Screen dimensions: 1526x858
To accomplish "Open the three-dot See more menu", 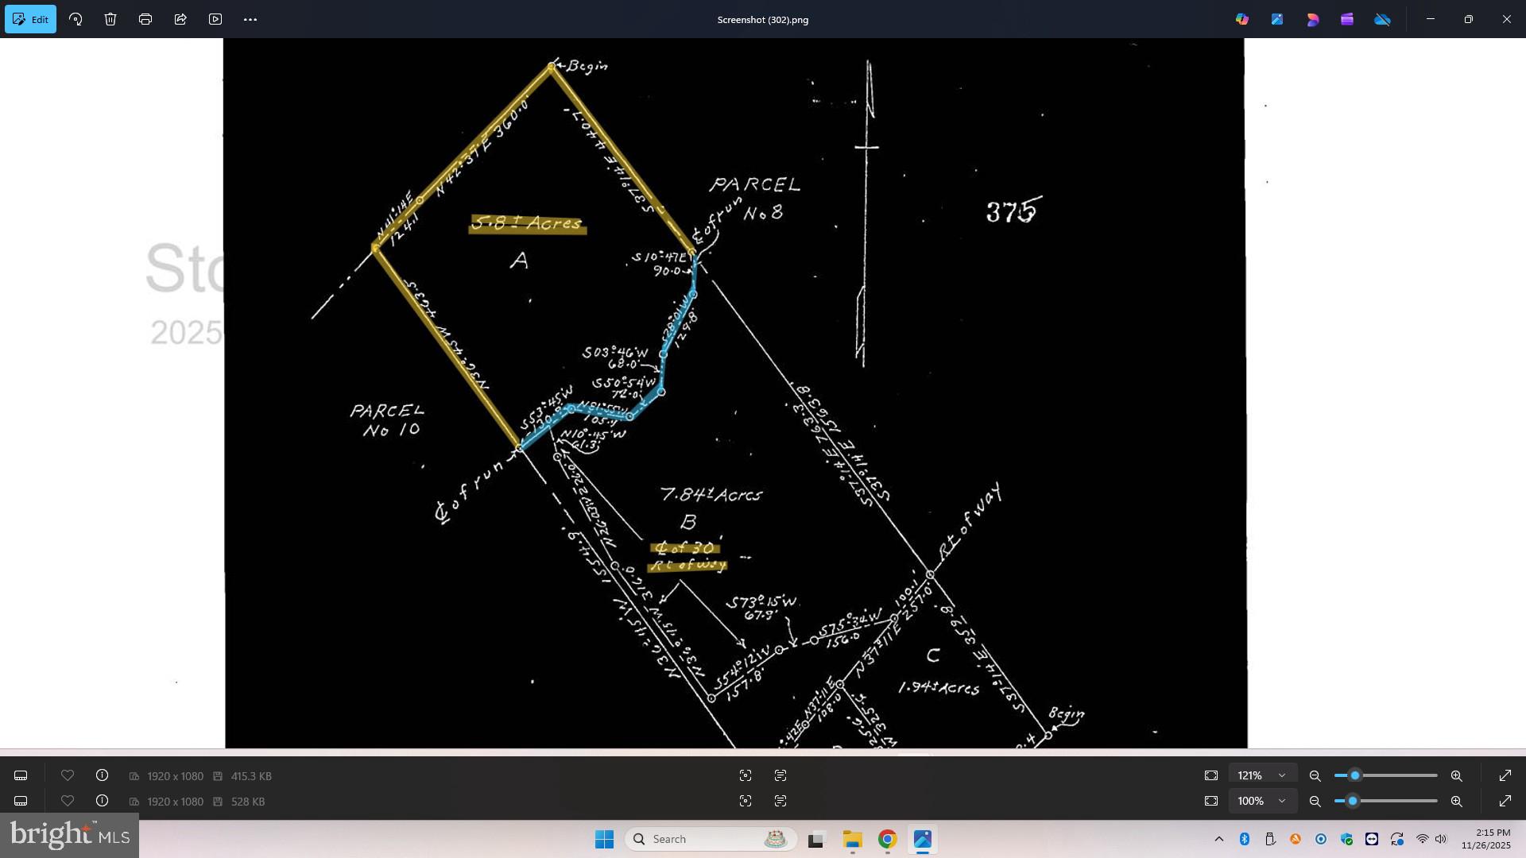I will tap(250, 19).
